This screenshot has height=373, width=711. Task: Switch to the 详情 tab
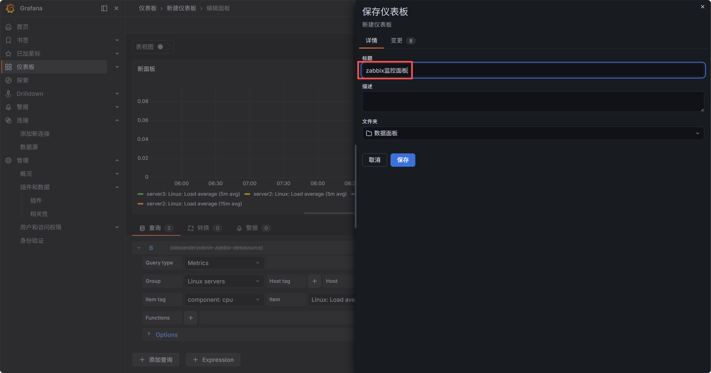tap(372, 41)
